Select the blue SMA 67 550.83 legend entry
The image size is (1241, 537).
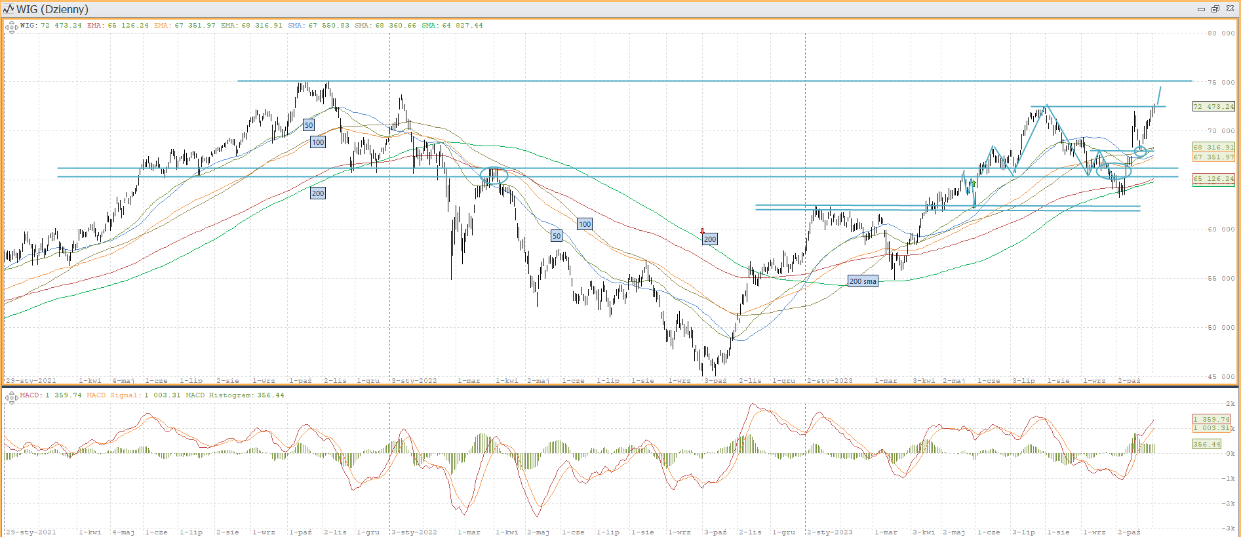[x=318, y=26]
